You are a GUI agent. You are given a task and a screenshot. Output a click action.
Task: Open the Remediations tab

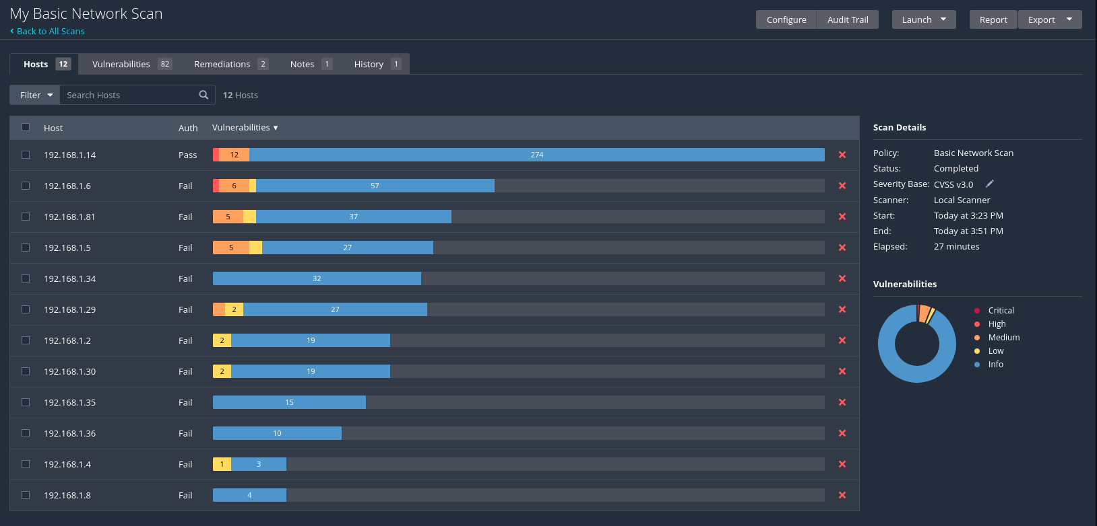click(x=230, y=64)
